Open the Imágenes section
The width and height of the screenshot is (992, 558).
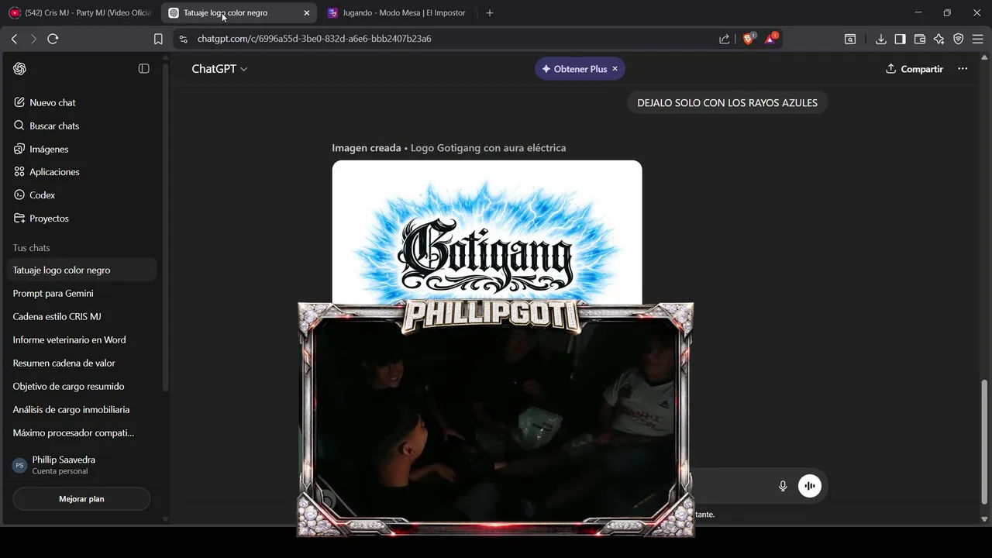point(81,149)
